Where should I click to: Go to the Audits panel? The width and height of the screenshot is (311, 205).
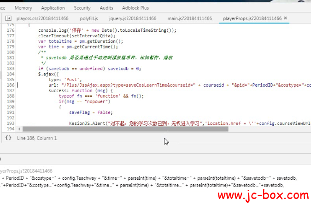pyautogui.click(x=106, y=8)
